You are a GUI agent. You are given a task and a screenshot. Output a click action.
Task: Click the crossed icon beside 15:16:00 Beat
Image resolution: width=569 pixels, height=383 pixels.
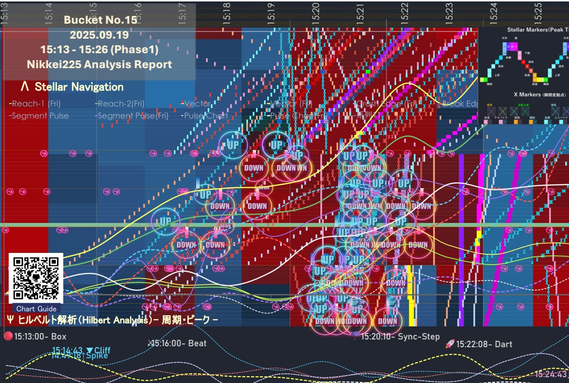(x=150, y=343)
